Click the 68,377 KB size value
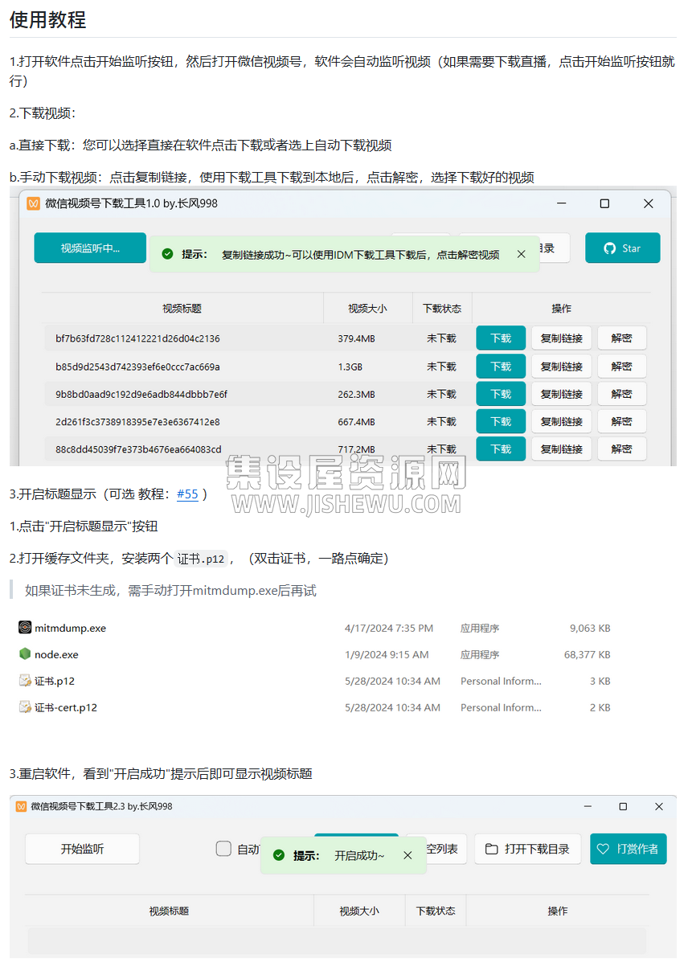This screenshot has height=971, width=692. coord(588,654)
